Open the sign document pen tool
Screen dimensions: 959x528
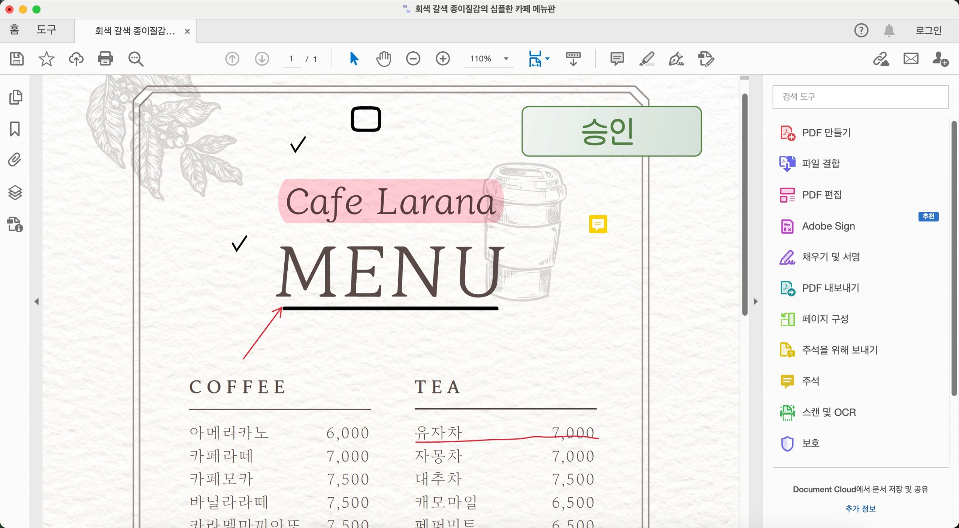point(677,59)
